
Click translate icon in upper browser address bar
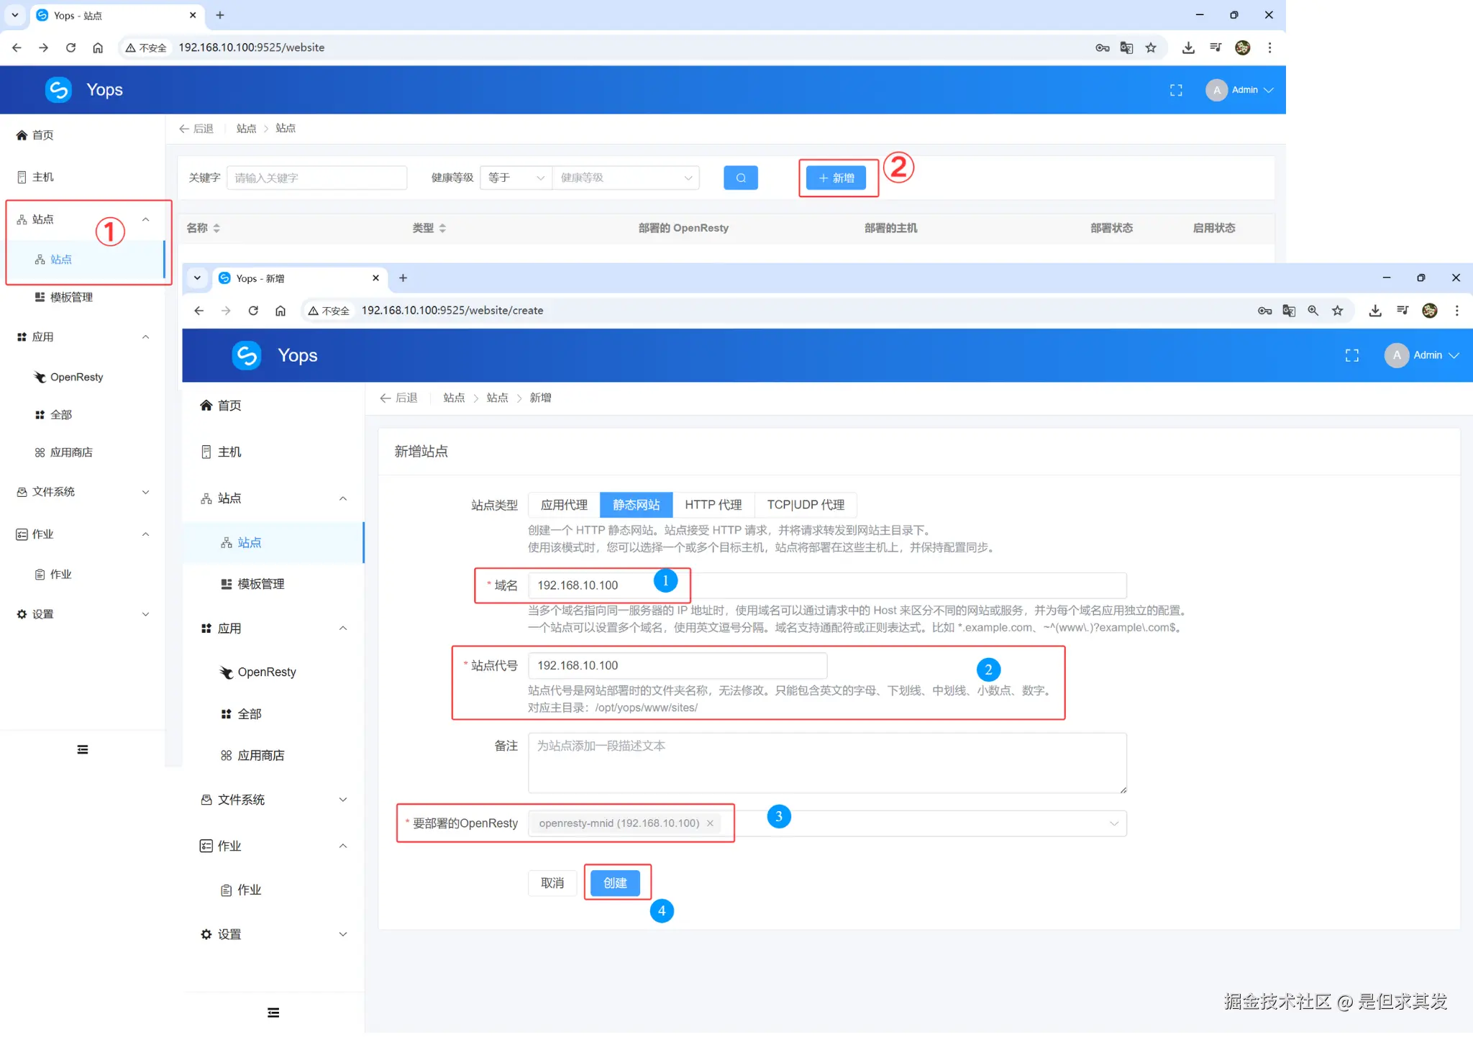tap(1126, 47)
